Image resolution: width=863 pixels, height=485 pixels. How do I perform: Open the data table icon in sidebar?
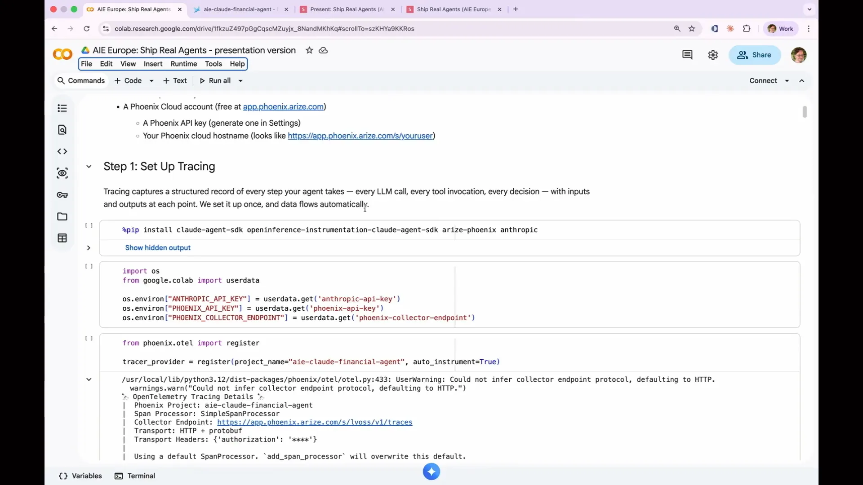62,238
